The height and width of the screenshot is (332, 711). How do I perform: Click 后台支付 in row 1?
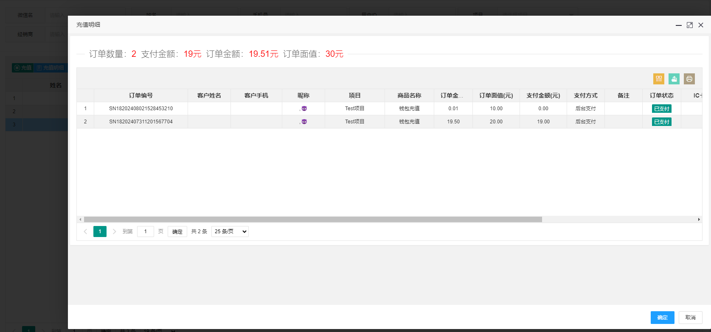(586, 109)
